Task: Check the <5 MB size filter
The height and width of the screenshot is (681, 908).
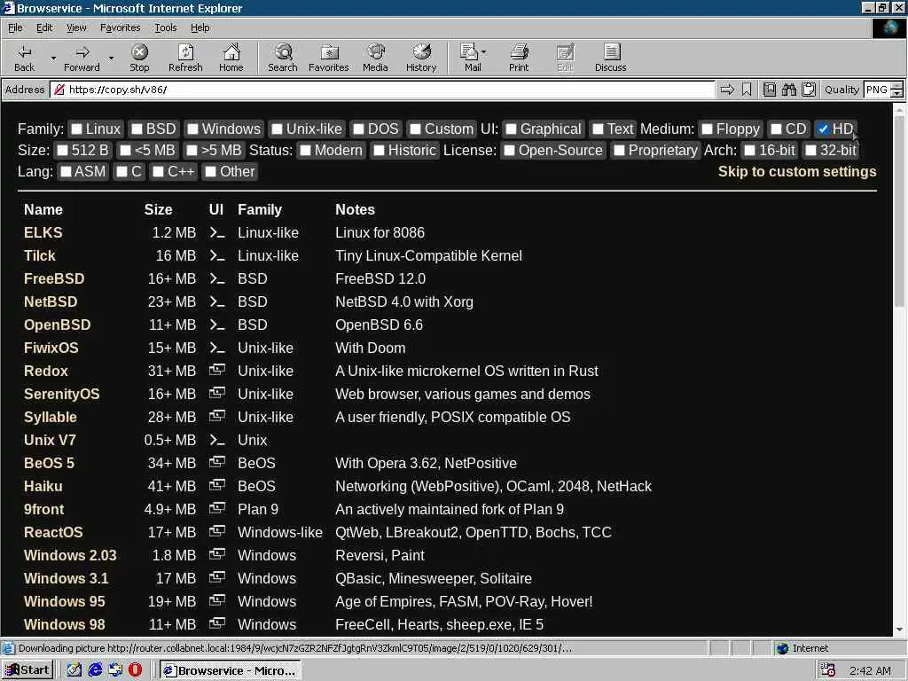Action: tap(126, 151)
